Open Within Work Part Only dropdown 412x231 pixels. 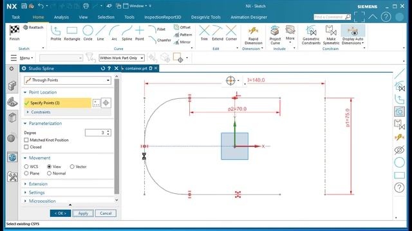pos(122,58)
